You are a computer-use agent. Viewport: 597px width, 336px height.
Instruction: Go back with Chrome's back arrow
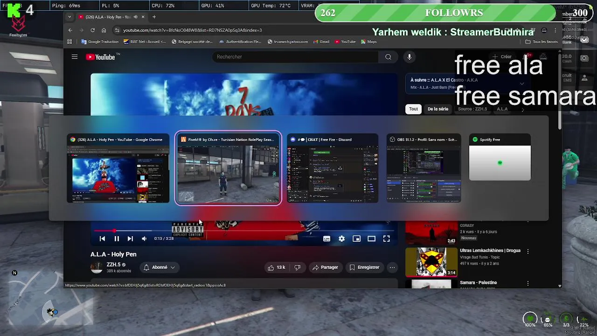tap(70, 30)
